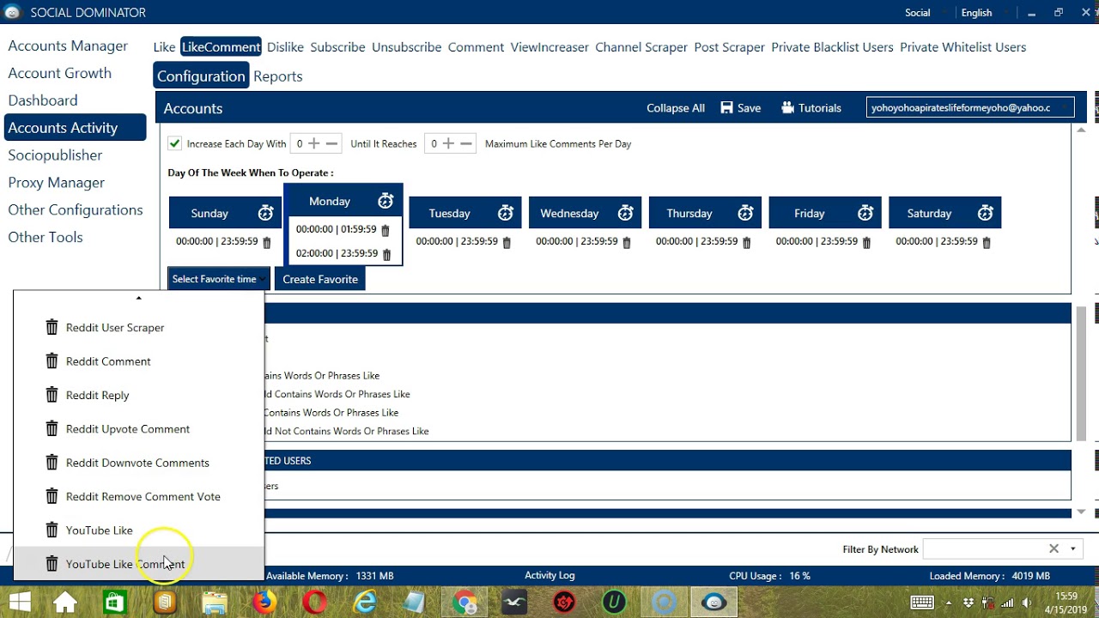Open Firefox from the taskbar
This screenshot has width=1099, height=618.
click(x=264, y=603)
